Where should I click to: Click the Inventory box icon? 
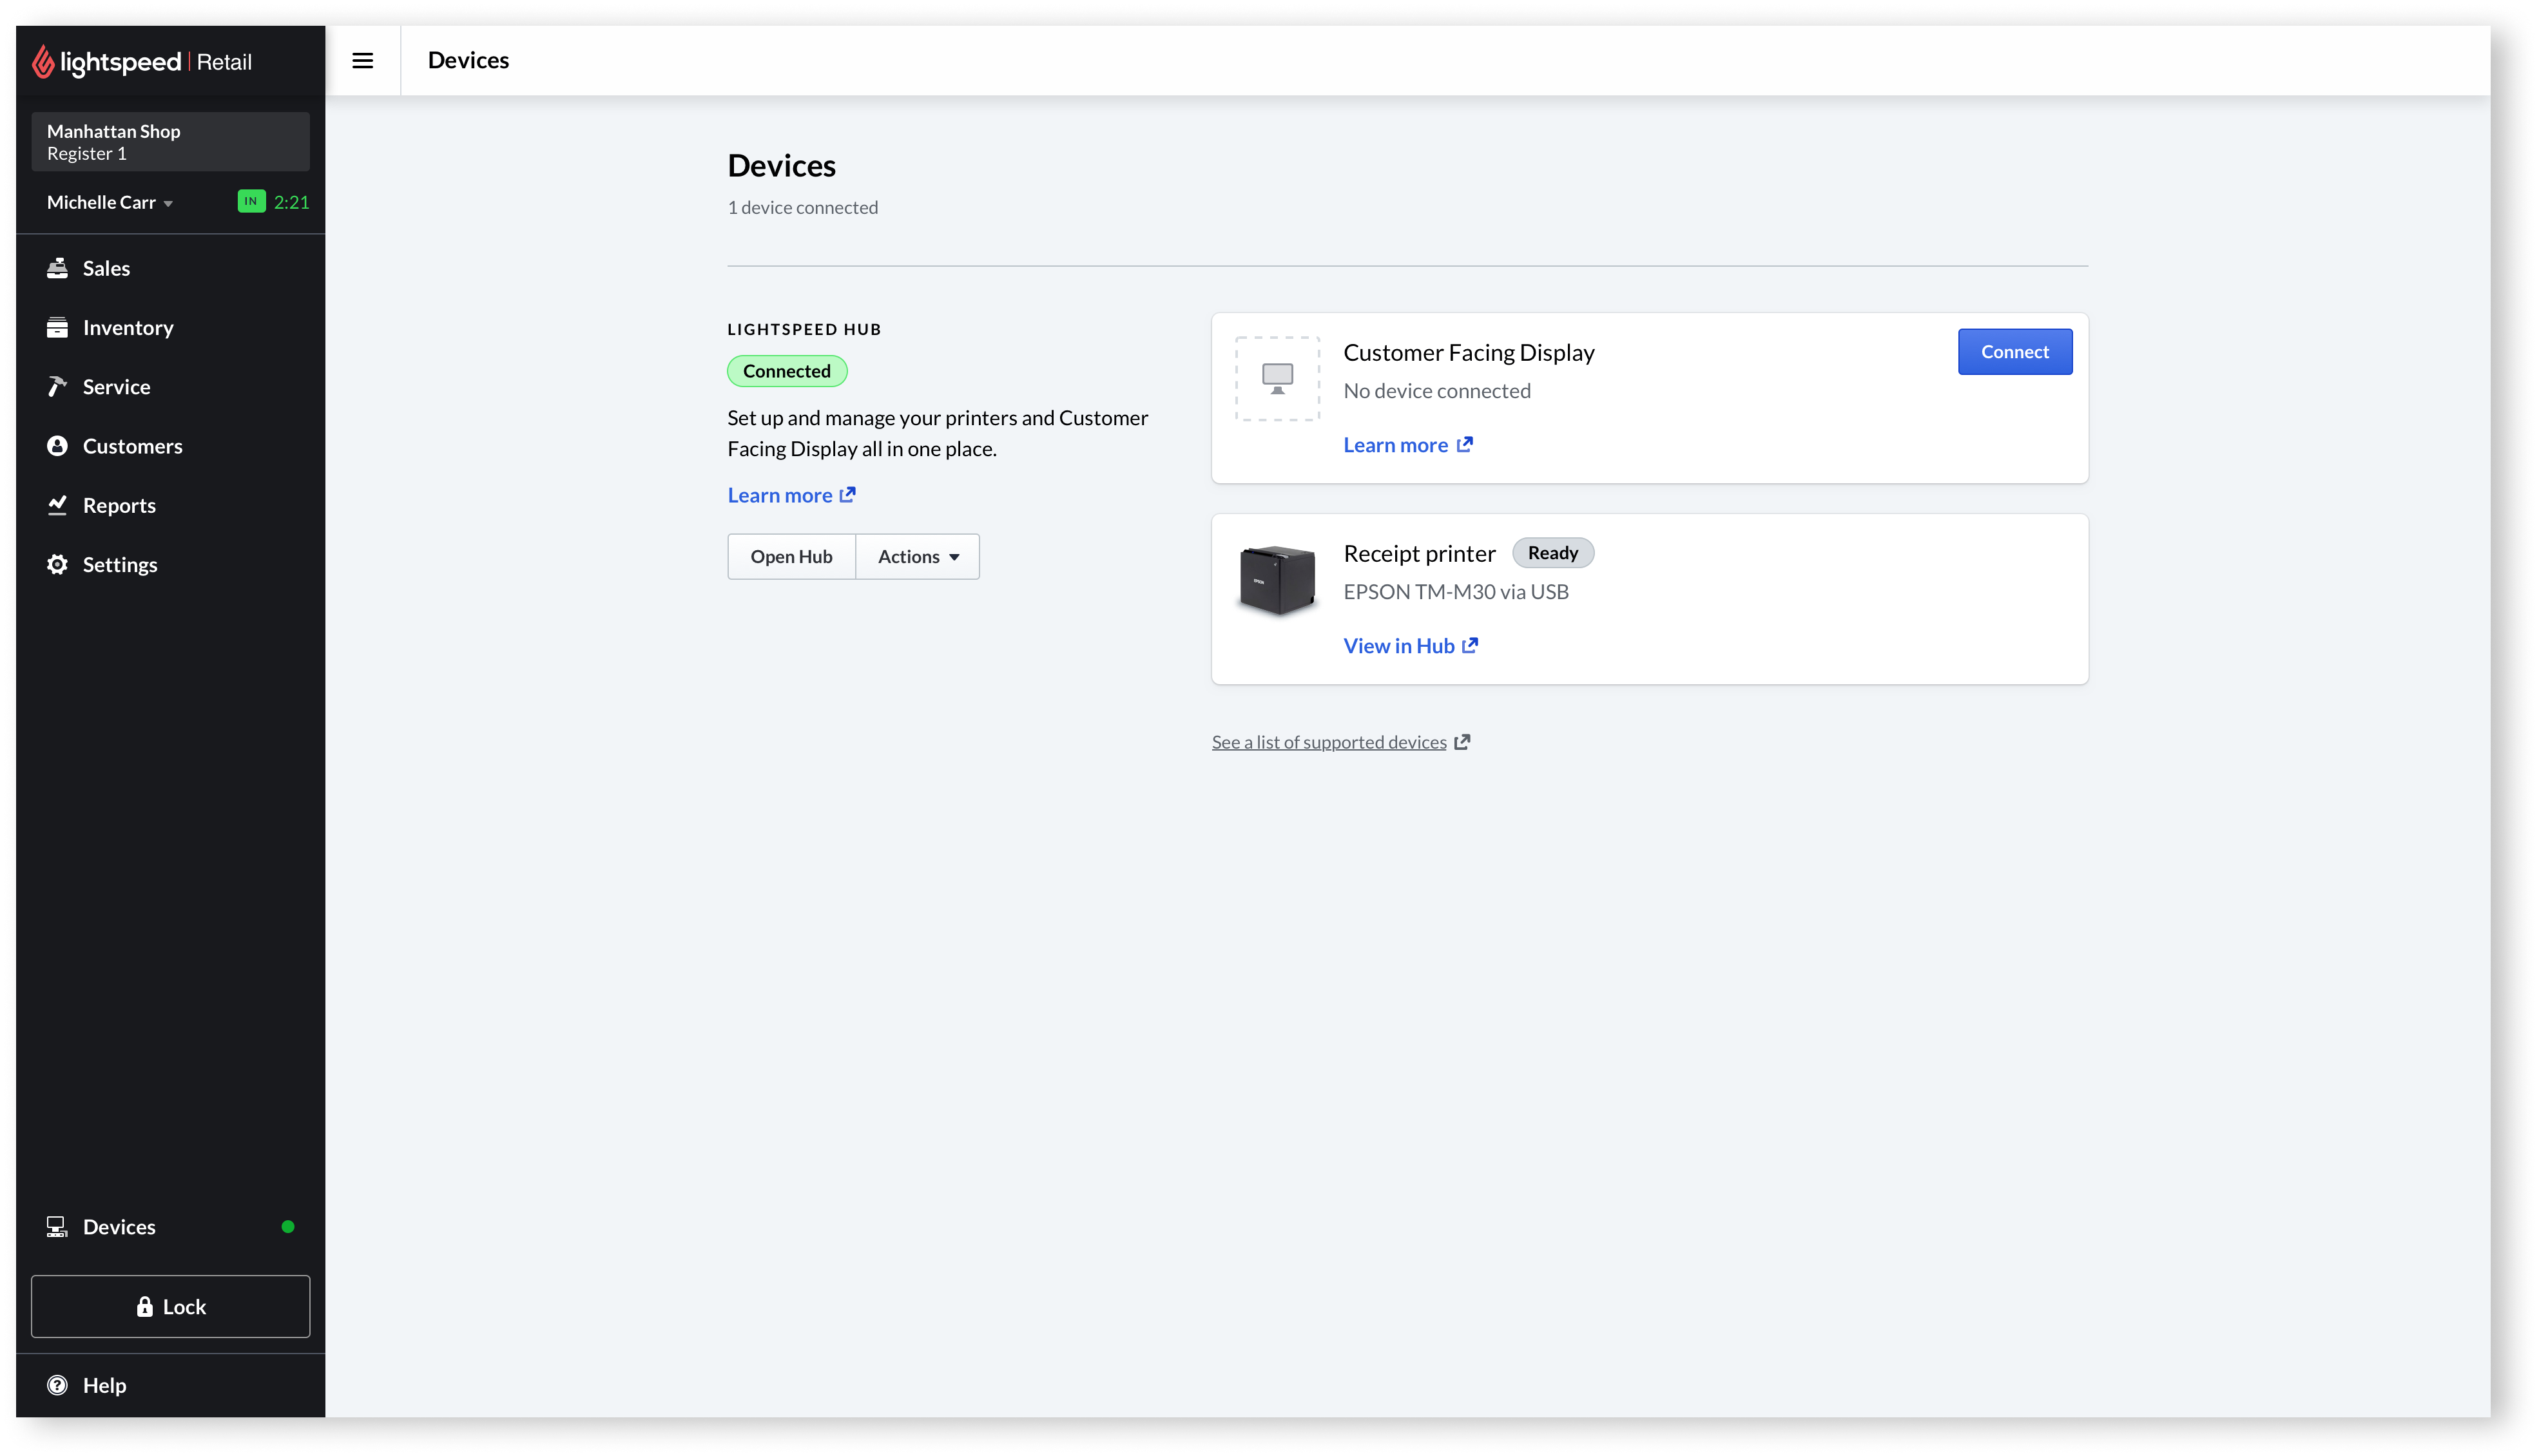pyautogui.click(x=57, y=327)
